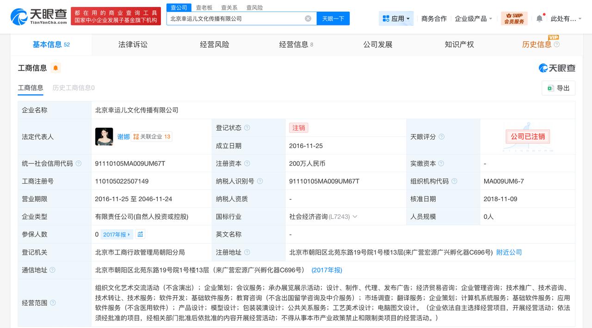Open the 应用 apps dropdown
The height and width of the screenshot is (328, 592).
pyautogui.click(x=396, y=19)
